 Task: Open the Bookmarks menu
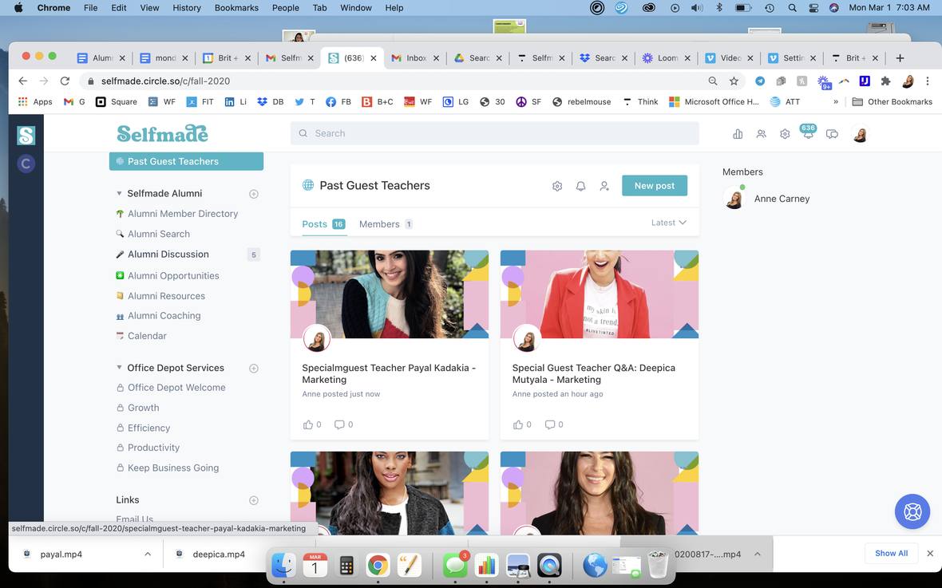(237, 8)
